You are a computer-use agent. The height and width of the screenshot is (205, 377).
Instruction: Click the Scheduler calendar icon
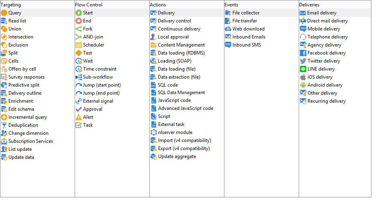tap(79, 45)
